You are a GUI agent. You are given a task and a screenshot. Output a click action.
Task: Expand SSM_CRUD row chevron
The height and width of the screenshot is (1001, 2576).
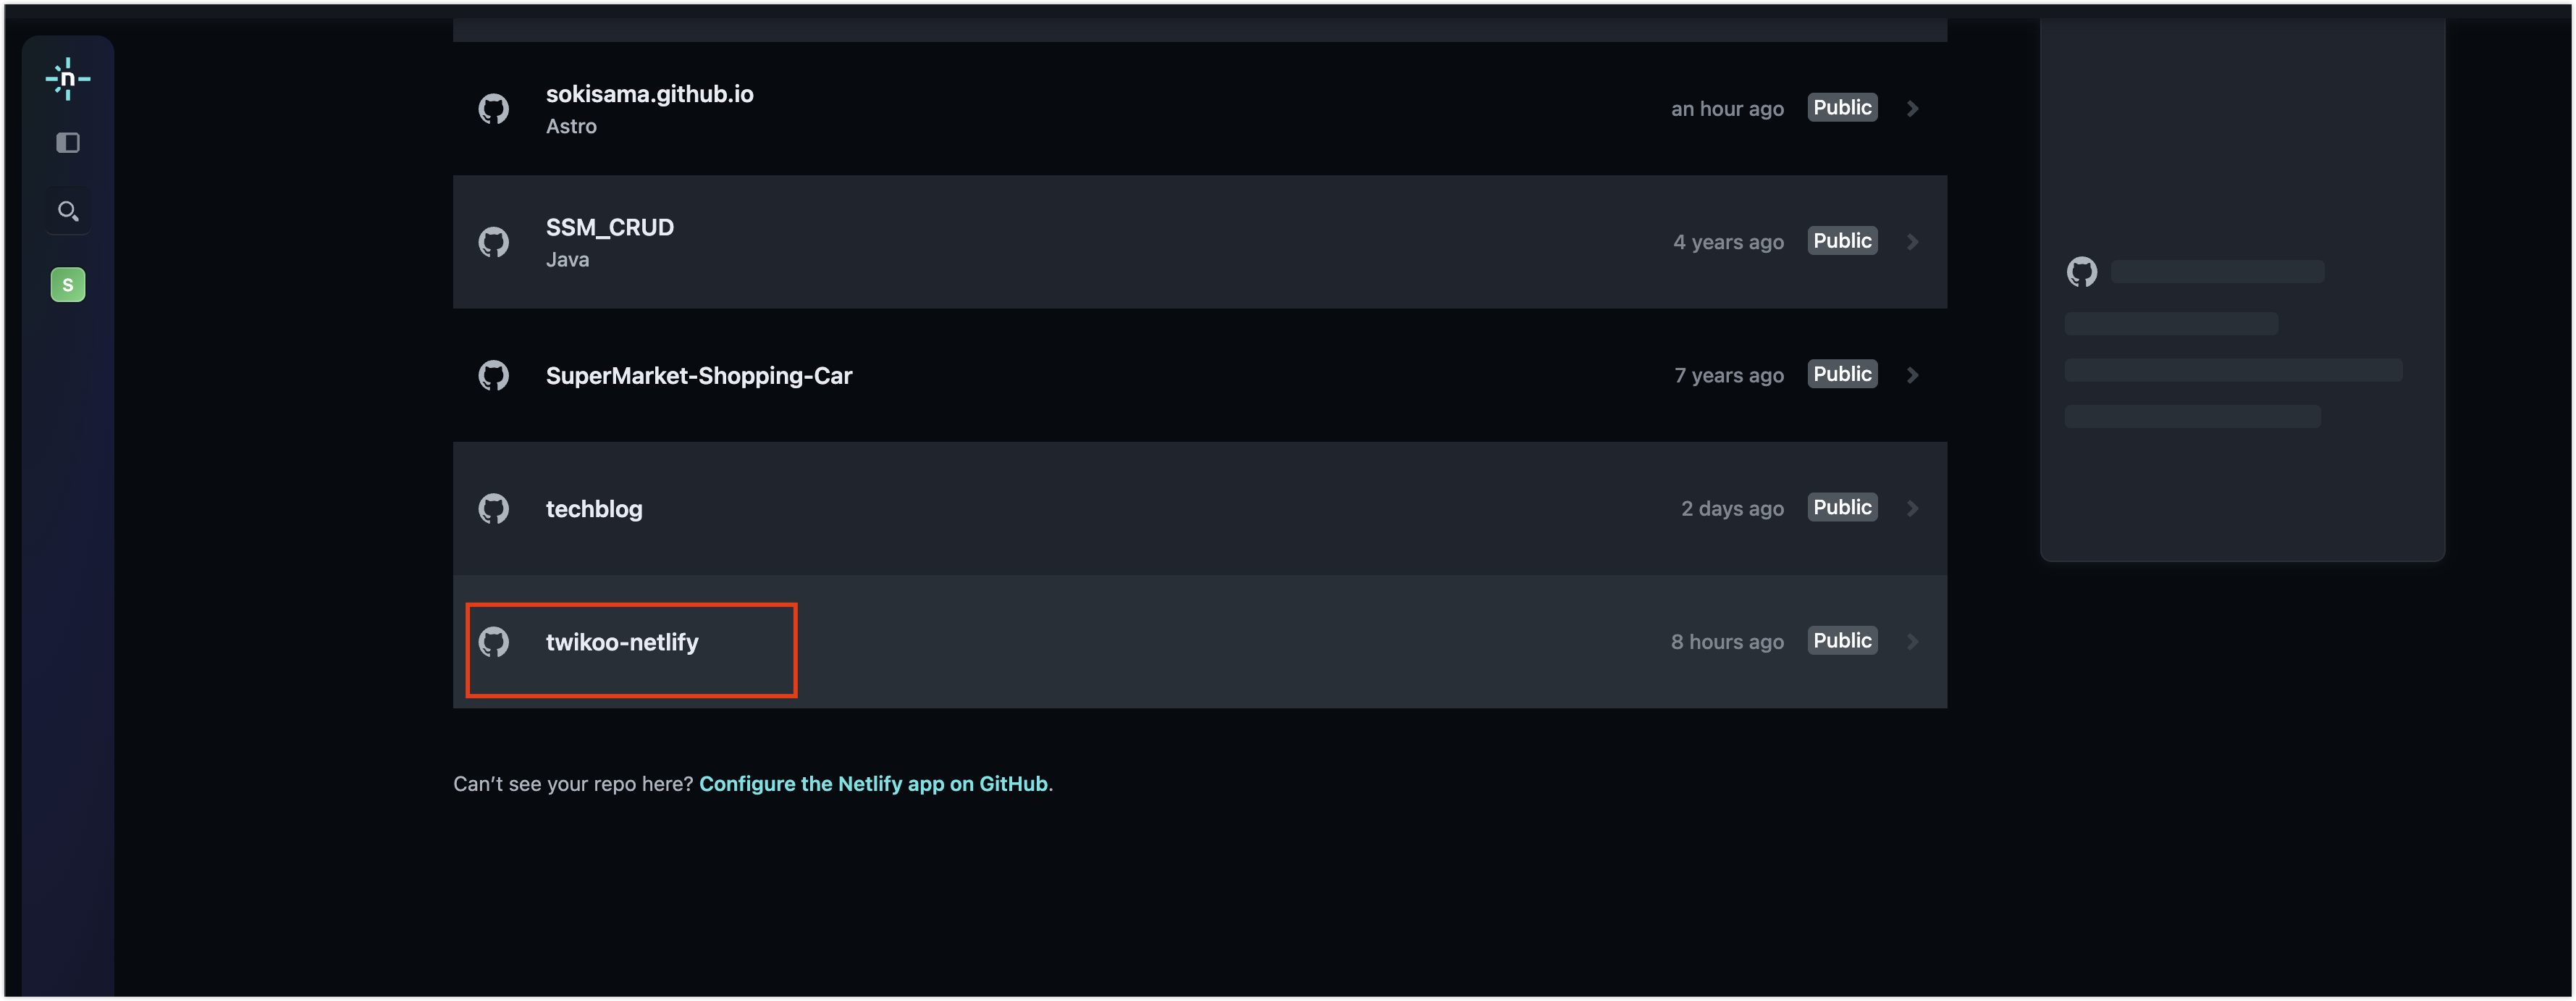pyautogui.click(x=1912, y=242)
